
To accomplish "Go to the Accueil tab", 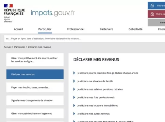I will (x=18, y=29).
